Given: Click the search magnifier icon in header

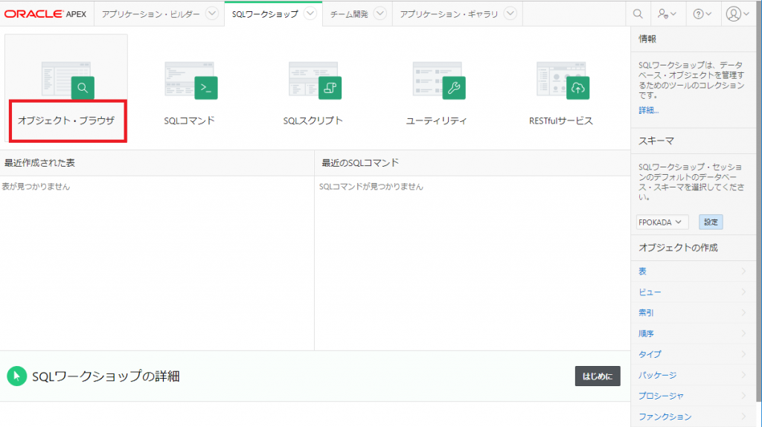Looking at the screenshot, I should (x=638, y=14).
